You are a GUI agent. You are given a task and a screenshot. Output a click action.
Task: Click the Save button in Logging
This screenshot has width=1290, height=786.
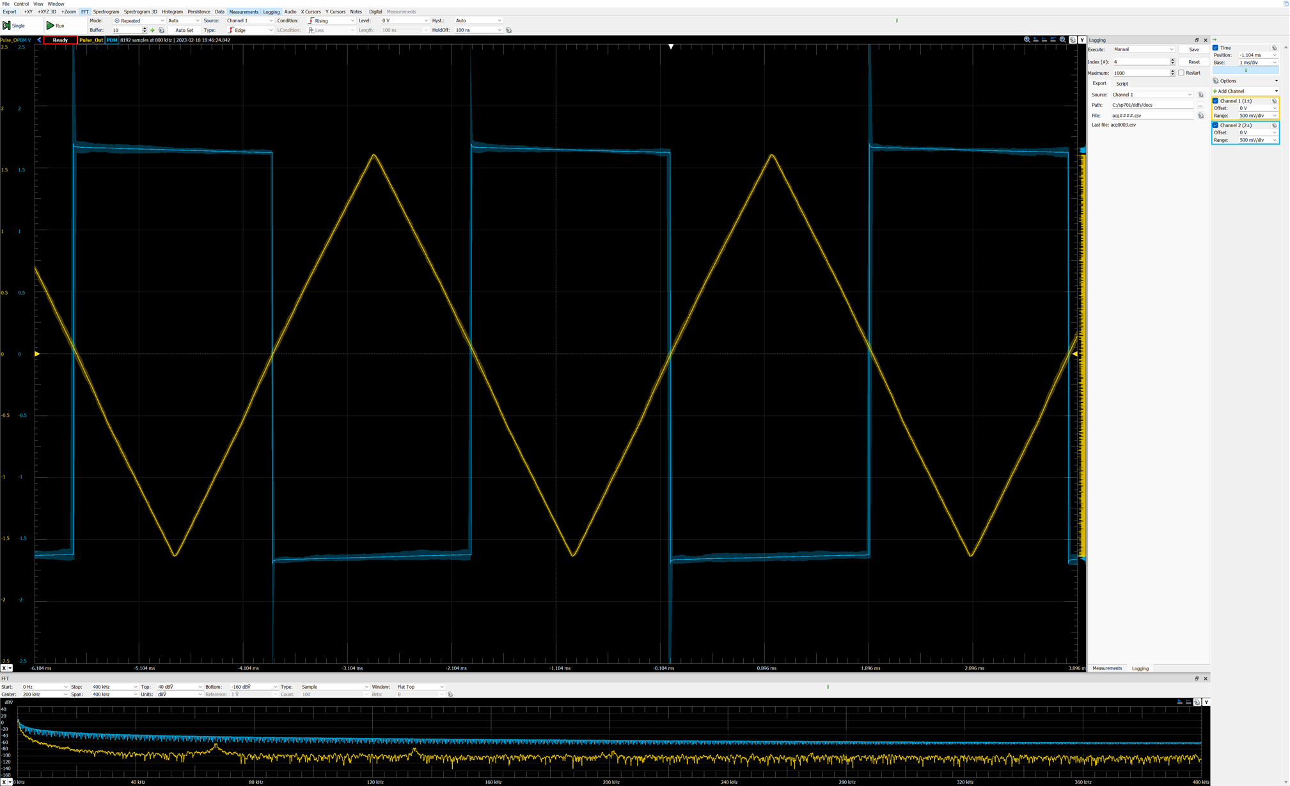tap(1193, 49)
